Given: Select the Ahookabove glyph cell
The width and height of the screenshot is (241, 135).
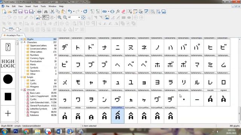Looking at the screenshot, I should click(x=65, y=115).
